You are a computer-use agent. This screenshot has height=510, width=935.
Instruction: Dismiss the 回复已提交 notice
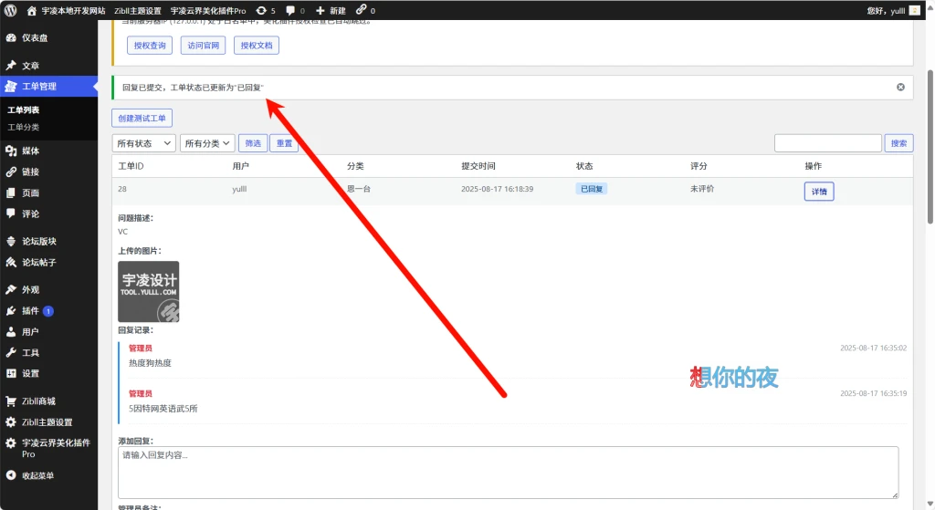[x=900, y=87]
